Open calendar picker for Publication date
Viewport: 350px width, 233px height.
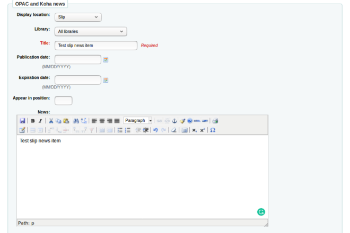pos(106,60)
